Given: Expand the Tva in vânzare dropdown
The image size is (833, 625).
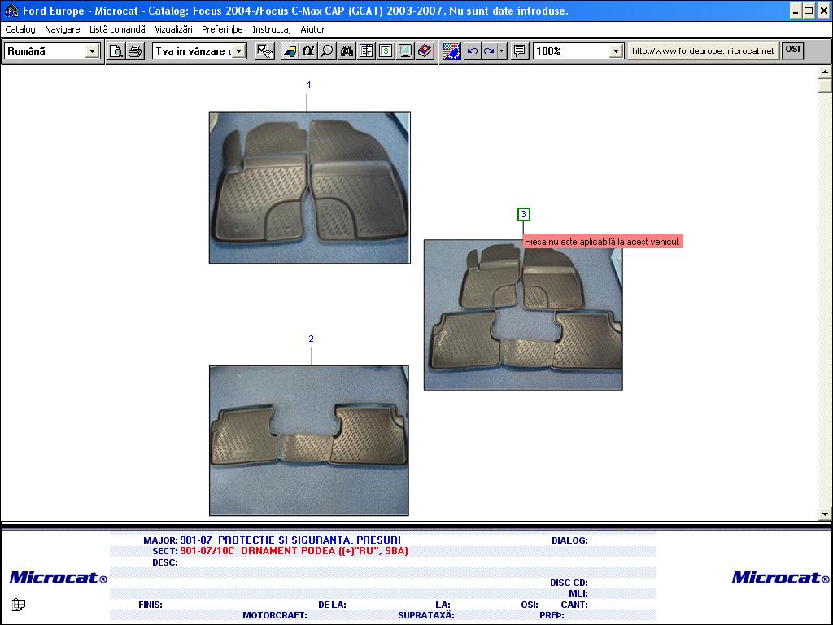Looking at the screenshot, I should click(x=239, y=51).
